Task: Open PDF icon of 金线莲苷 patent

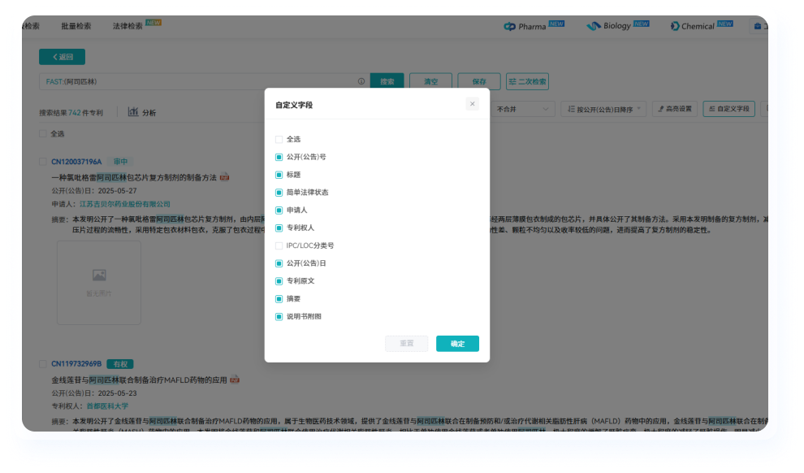Action: click(x=235, y=380)
